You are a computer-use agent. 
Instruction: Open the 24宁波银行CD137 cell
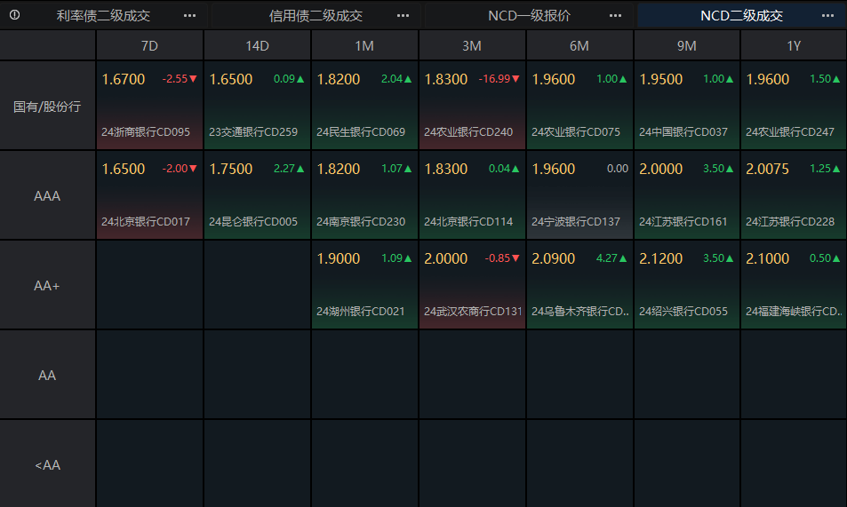579,195
